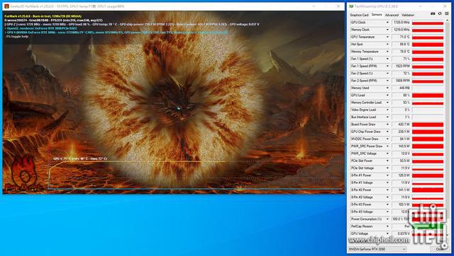Open the GPU-Z hamburger menu icon
Image resolution: width=454 pixels, height=256 pixels.
click(447, 13)
